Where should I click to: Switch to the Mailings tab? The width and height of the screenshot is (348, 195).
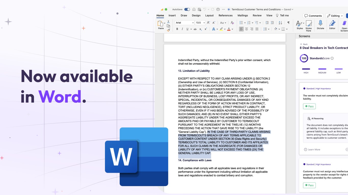pyautogui.click(x=243, y=15)
